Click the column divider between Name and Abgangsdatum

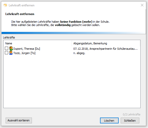coord(72,43)
